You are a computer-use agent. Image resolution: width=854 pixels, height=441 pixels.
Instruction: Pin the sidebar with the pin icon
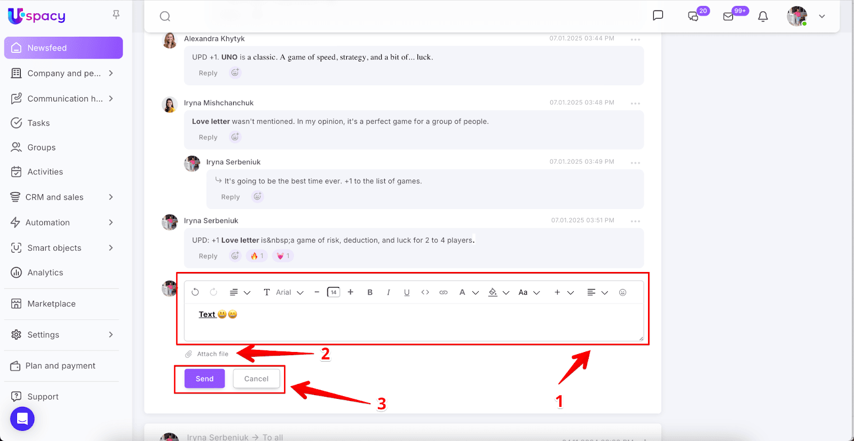116,14
